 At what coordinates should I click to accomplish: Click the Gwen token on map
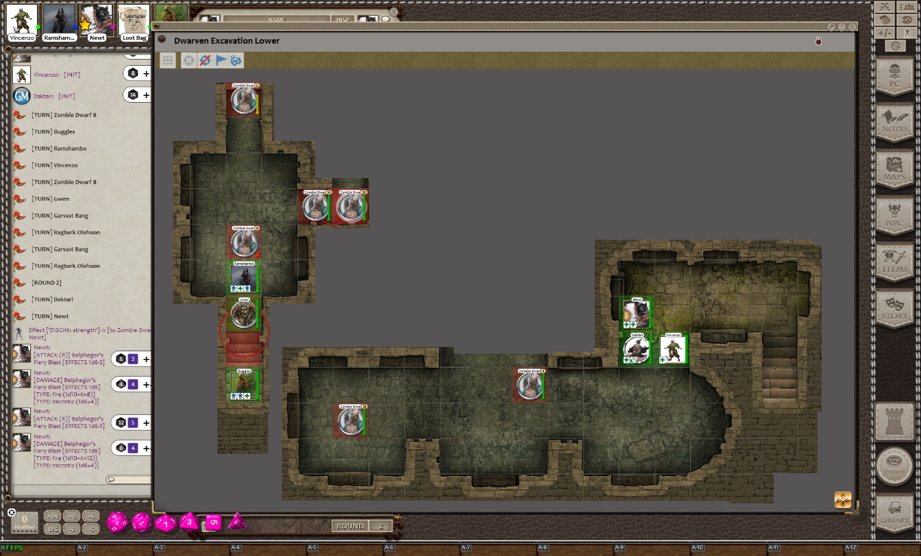tap(244, 314)
